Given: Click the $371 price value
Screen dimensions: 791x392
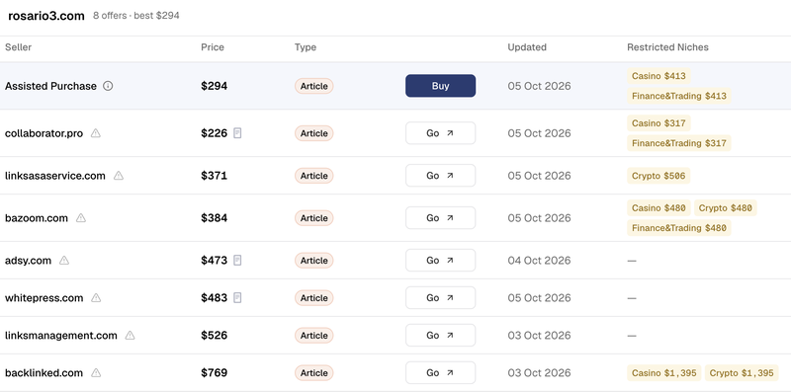Looking at the screenshot, I should click(x=214, y=176).
